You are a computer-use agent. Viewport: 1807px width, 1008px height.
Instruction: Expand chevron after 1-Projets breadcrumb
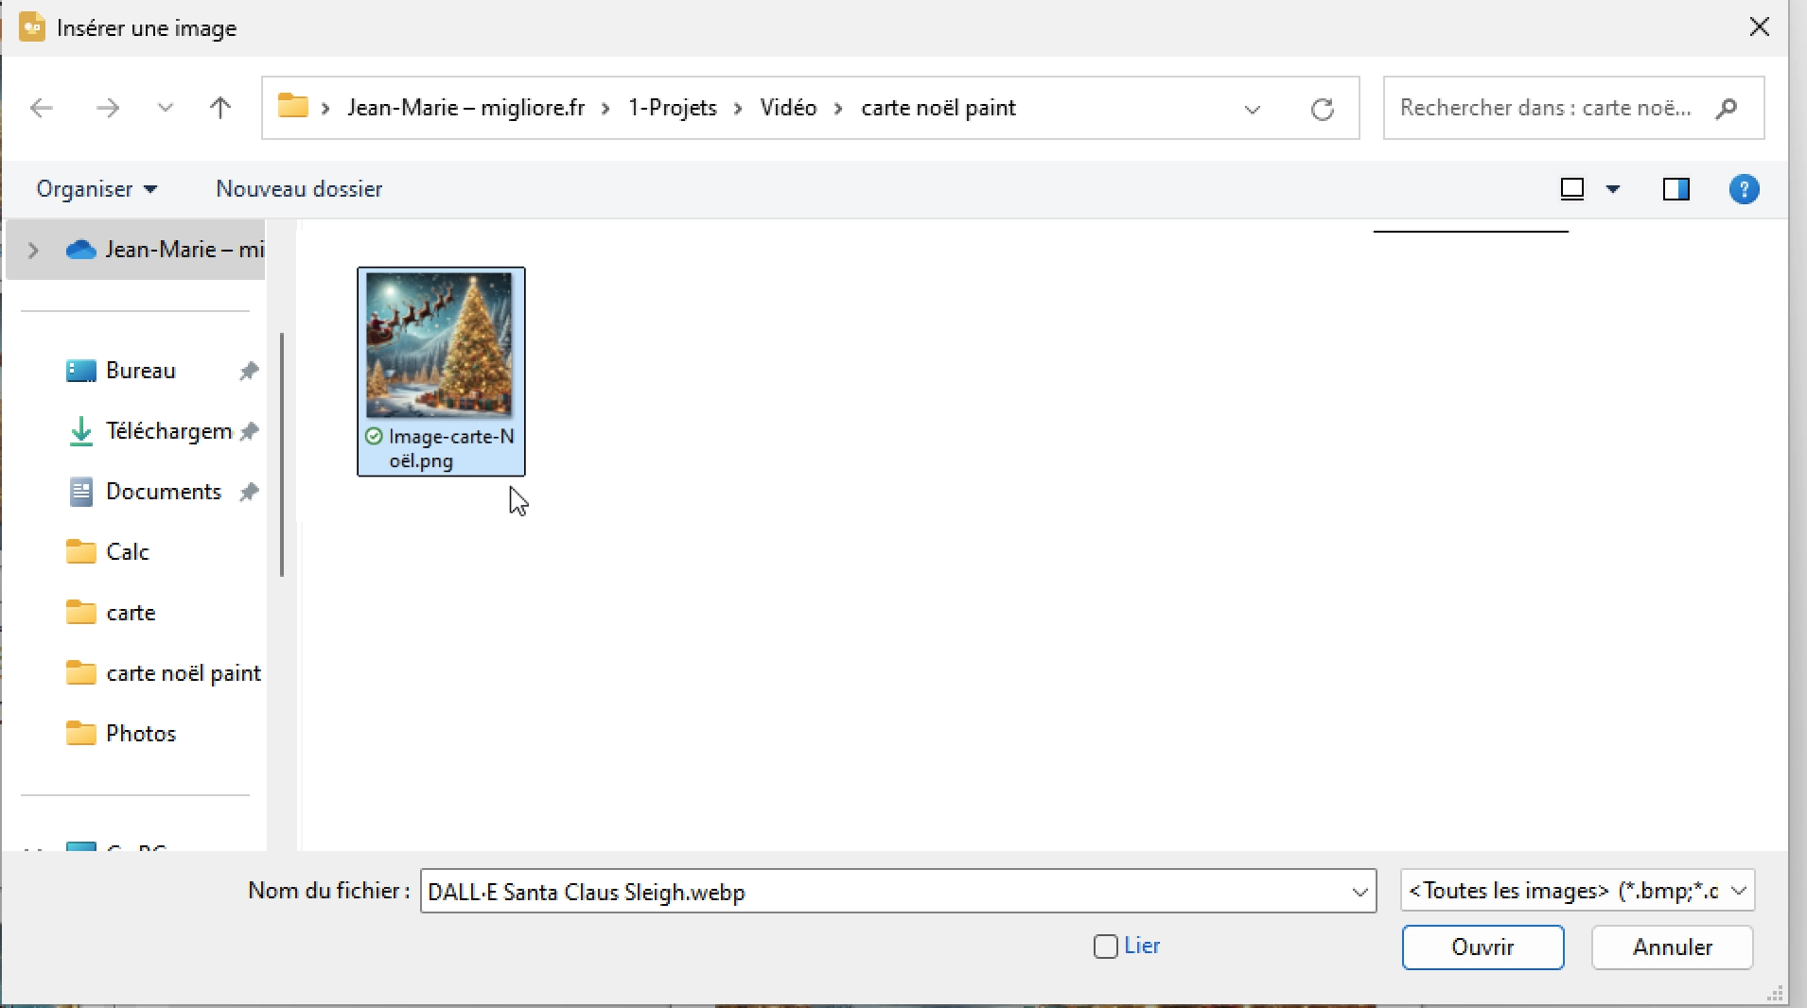tap(738, 109)
